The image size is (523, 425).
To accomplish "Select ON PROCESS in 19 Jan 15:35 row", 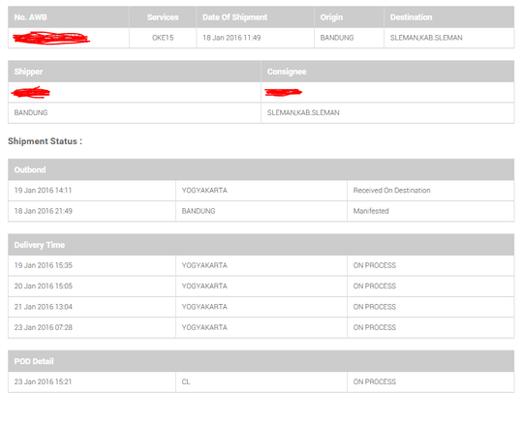I will (x=375, y=265).
